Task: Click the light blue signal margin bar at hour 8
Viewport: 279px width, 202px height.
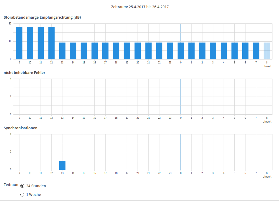Action: pyautogui.click(x=267, y=51)
